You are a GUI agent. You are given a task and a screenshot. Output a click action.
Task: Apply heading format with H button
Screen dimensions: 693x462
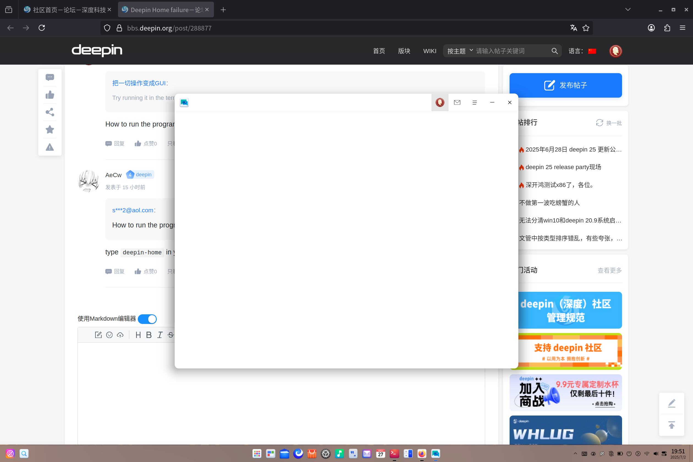click(x=138, y=335)
